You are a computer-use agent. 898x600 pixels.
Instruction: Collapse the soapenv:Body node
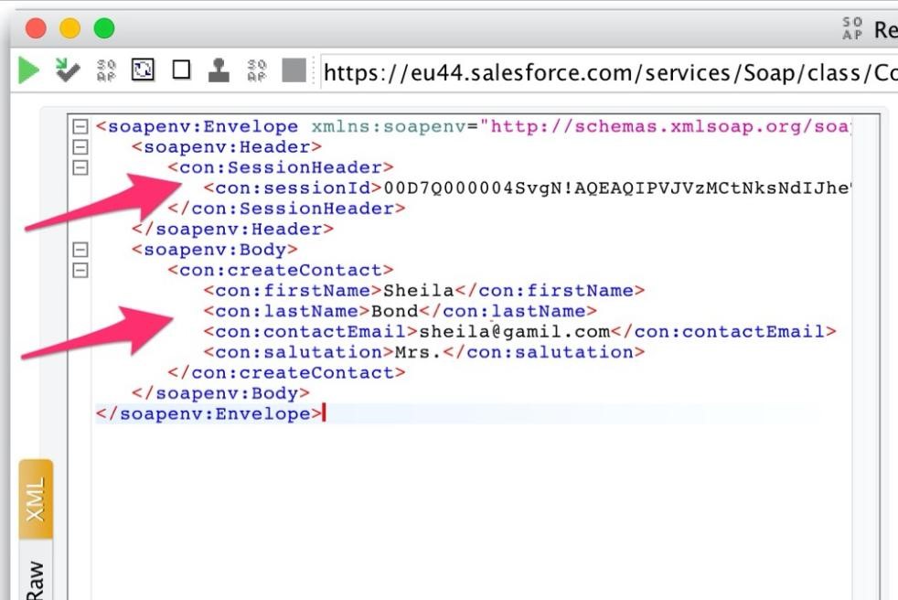pyautogui.click(x=80, y=250)
